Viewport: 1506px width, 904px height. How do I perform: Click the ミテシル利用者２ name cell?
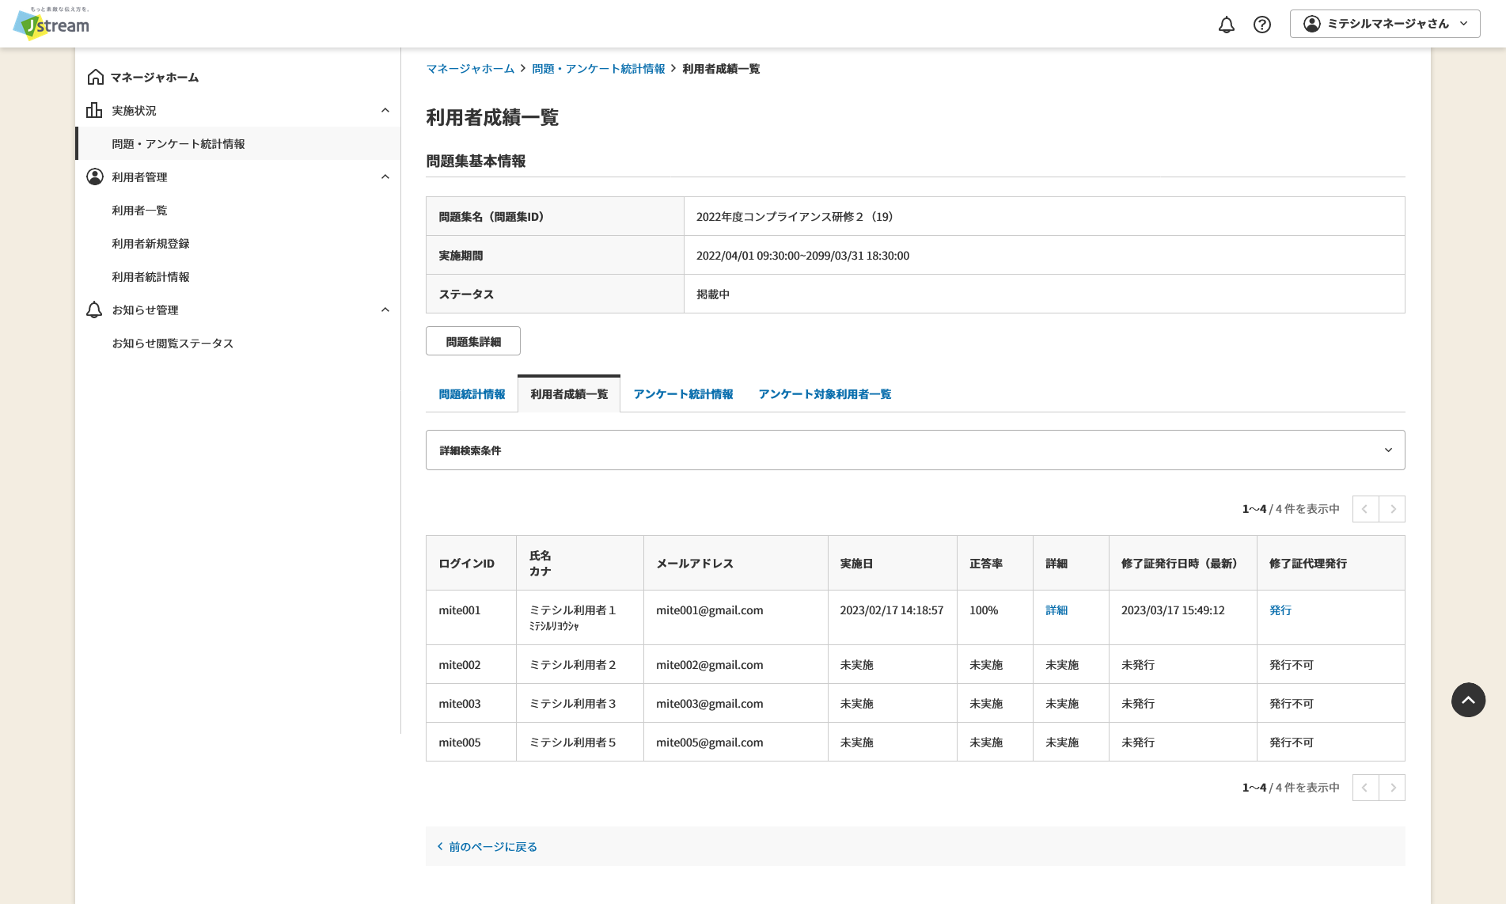(x=580, y=664)
